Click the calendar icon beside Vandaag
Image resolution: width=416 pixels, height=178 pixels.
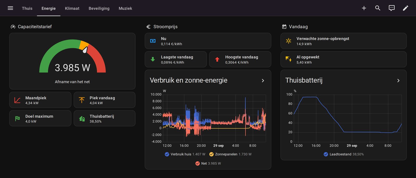point(284,27)
